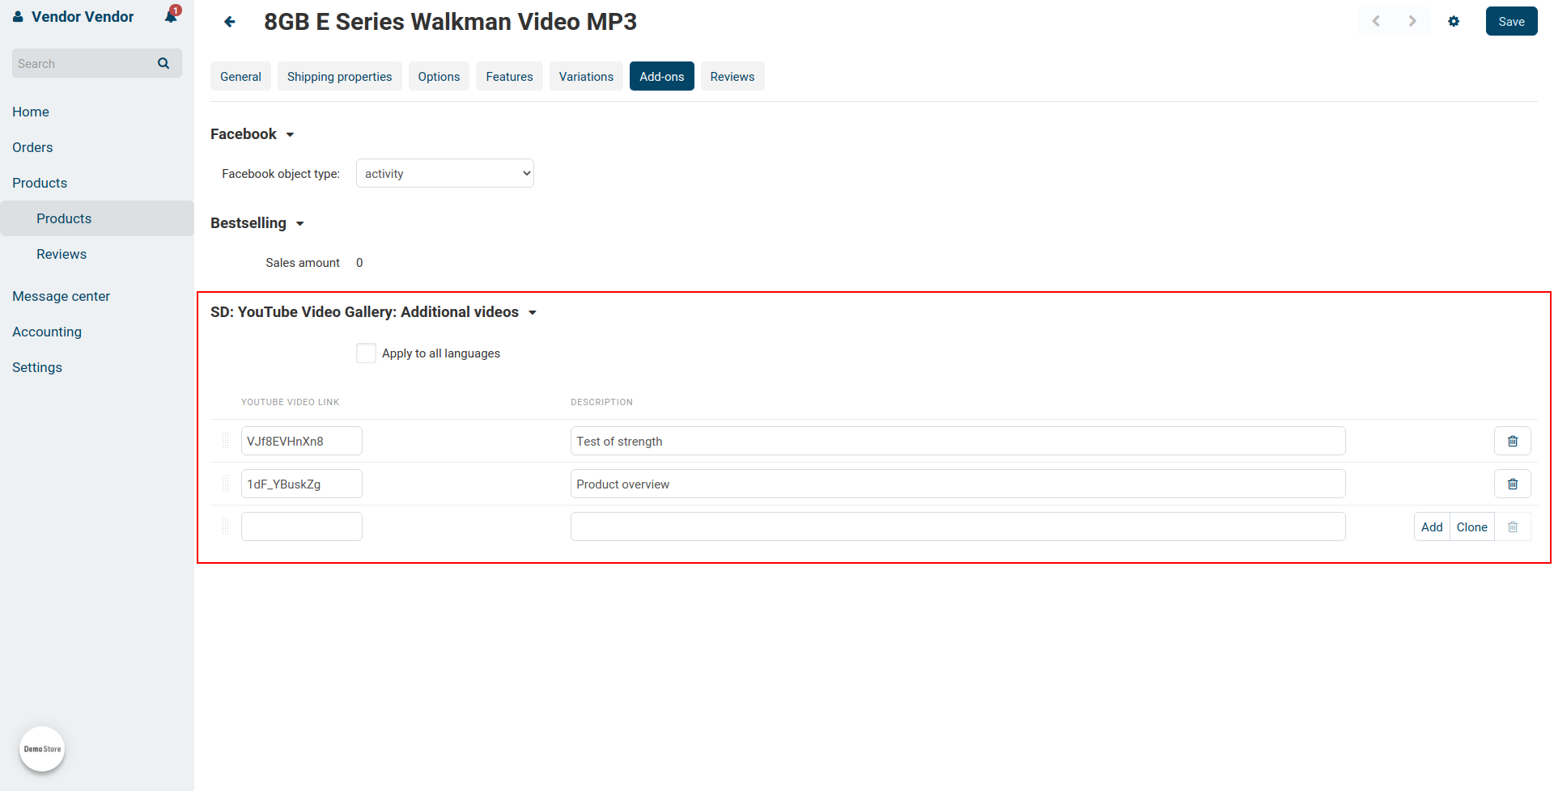The width and height of the screenshot is (1554, 791).
Task: Open Accounting in sidebar
Action: click(47, 332)
